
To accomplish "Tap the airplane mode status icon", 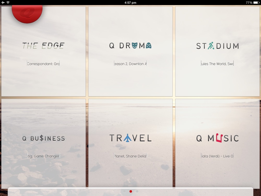I will point(3,3).
